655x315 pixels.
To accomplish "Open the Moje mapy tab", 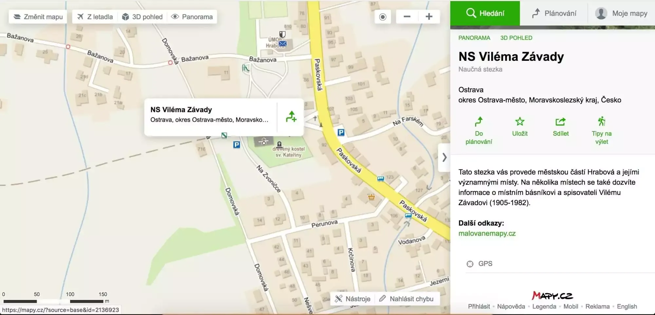I will pyautogui.click(x=621, y=13).
